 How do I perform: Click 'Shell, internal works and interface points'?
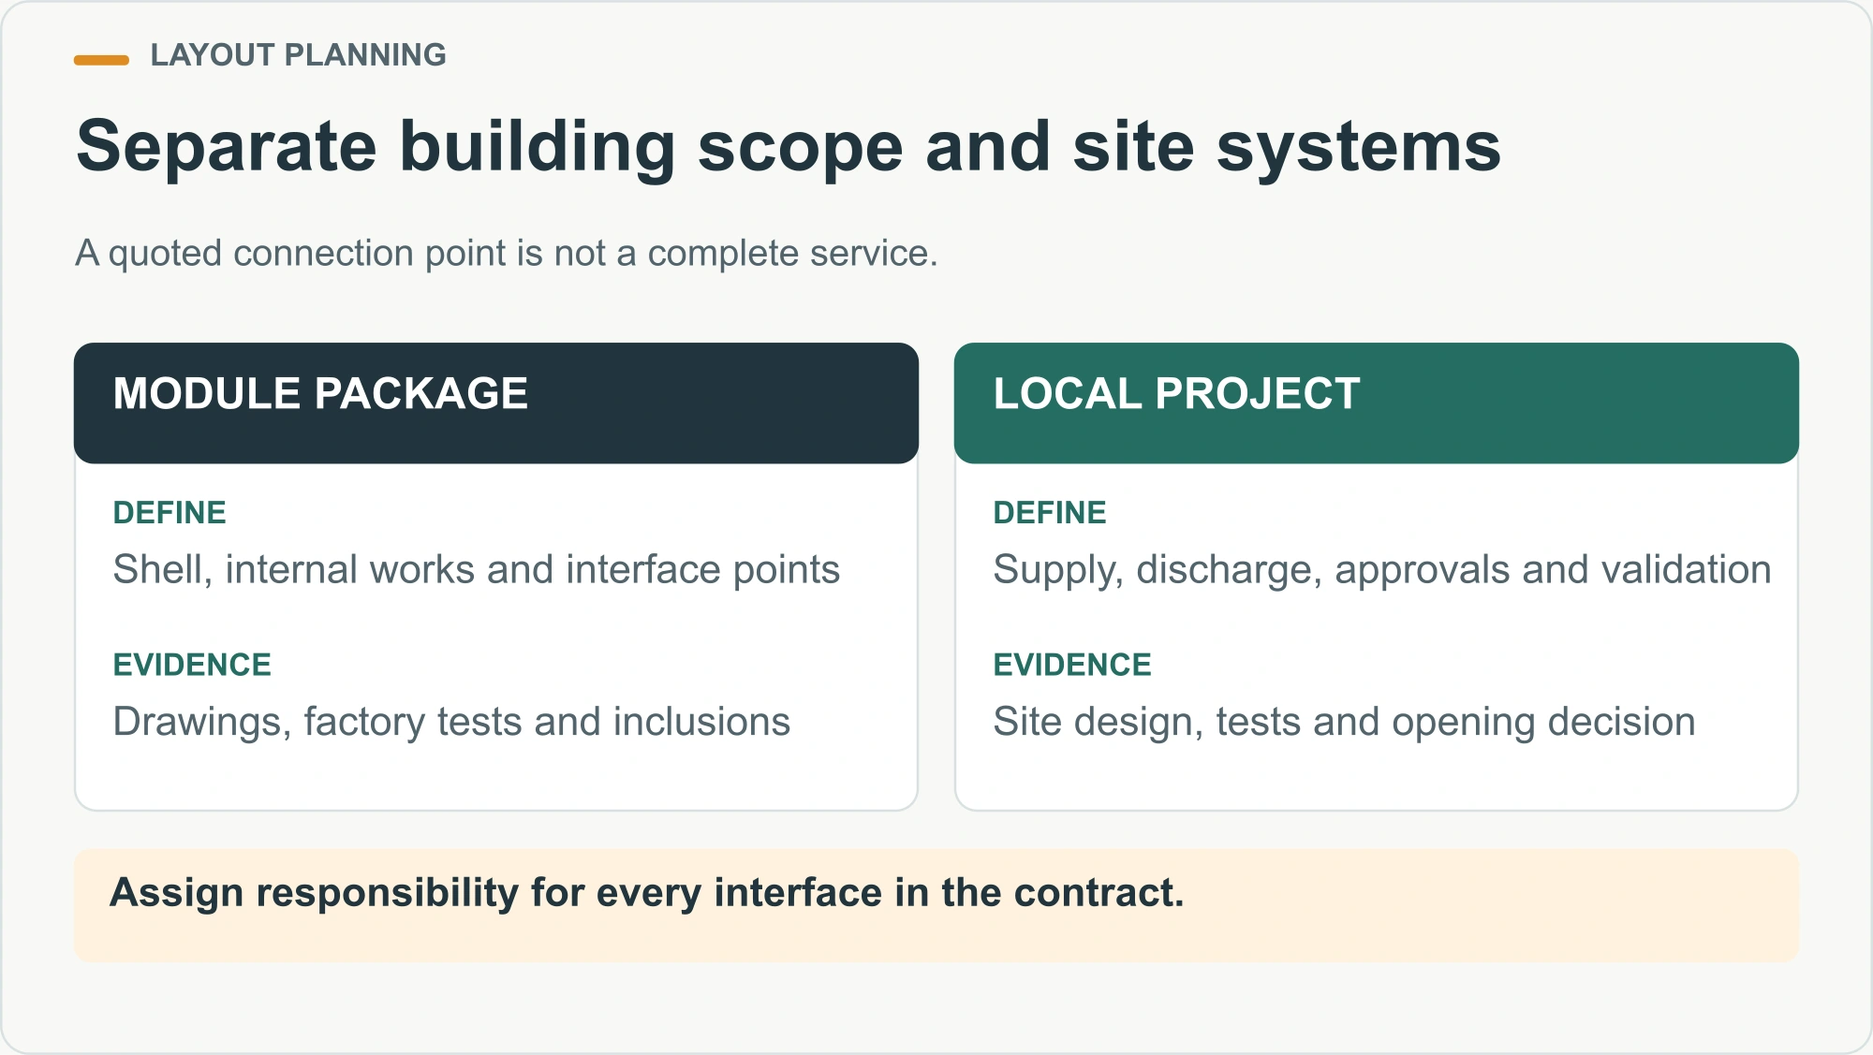point(477,570)
